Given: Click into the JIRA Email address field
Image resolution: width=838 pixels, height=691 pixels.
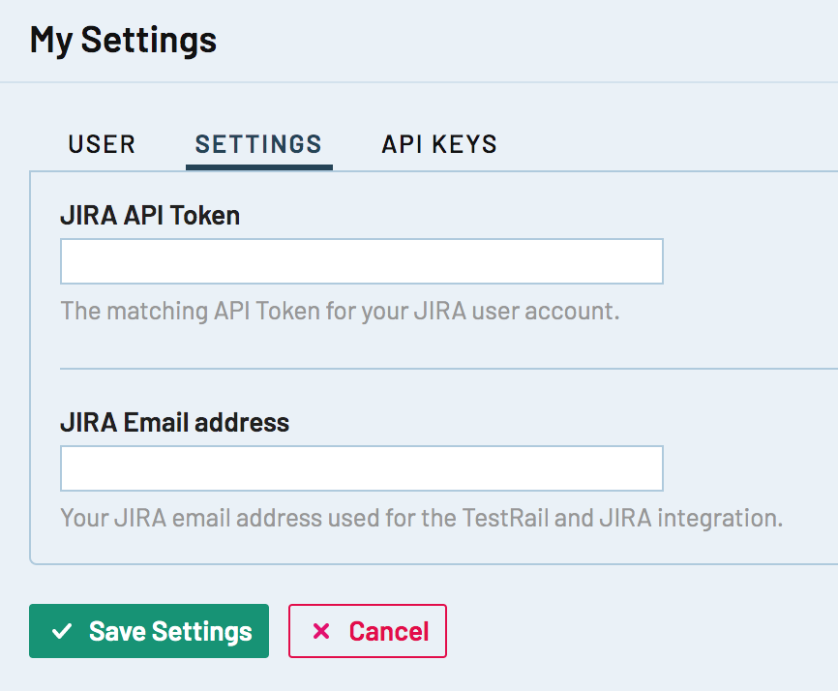Looking at the screenshot, I should (361, 468).
